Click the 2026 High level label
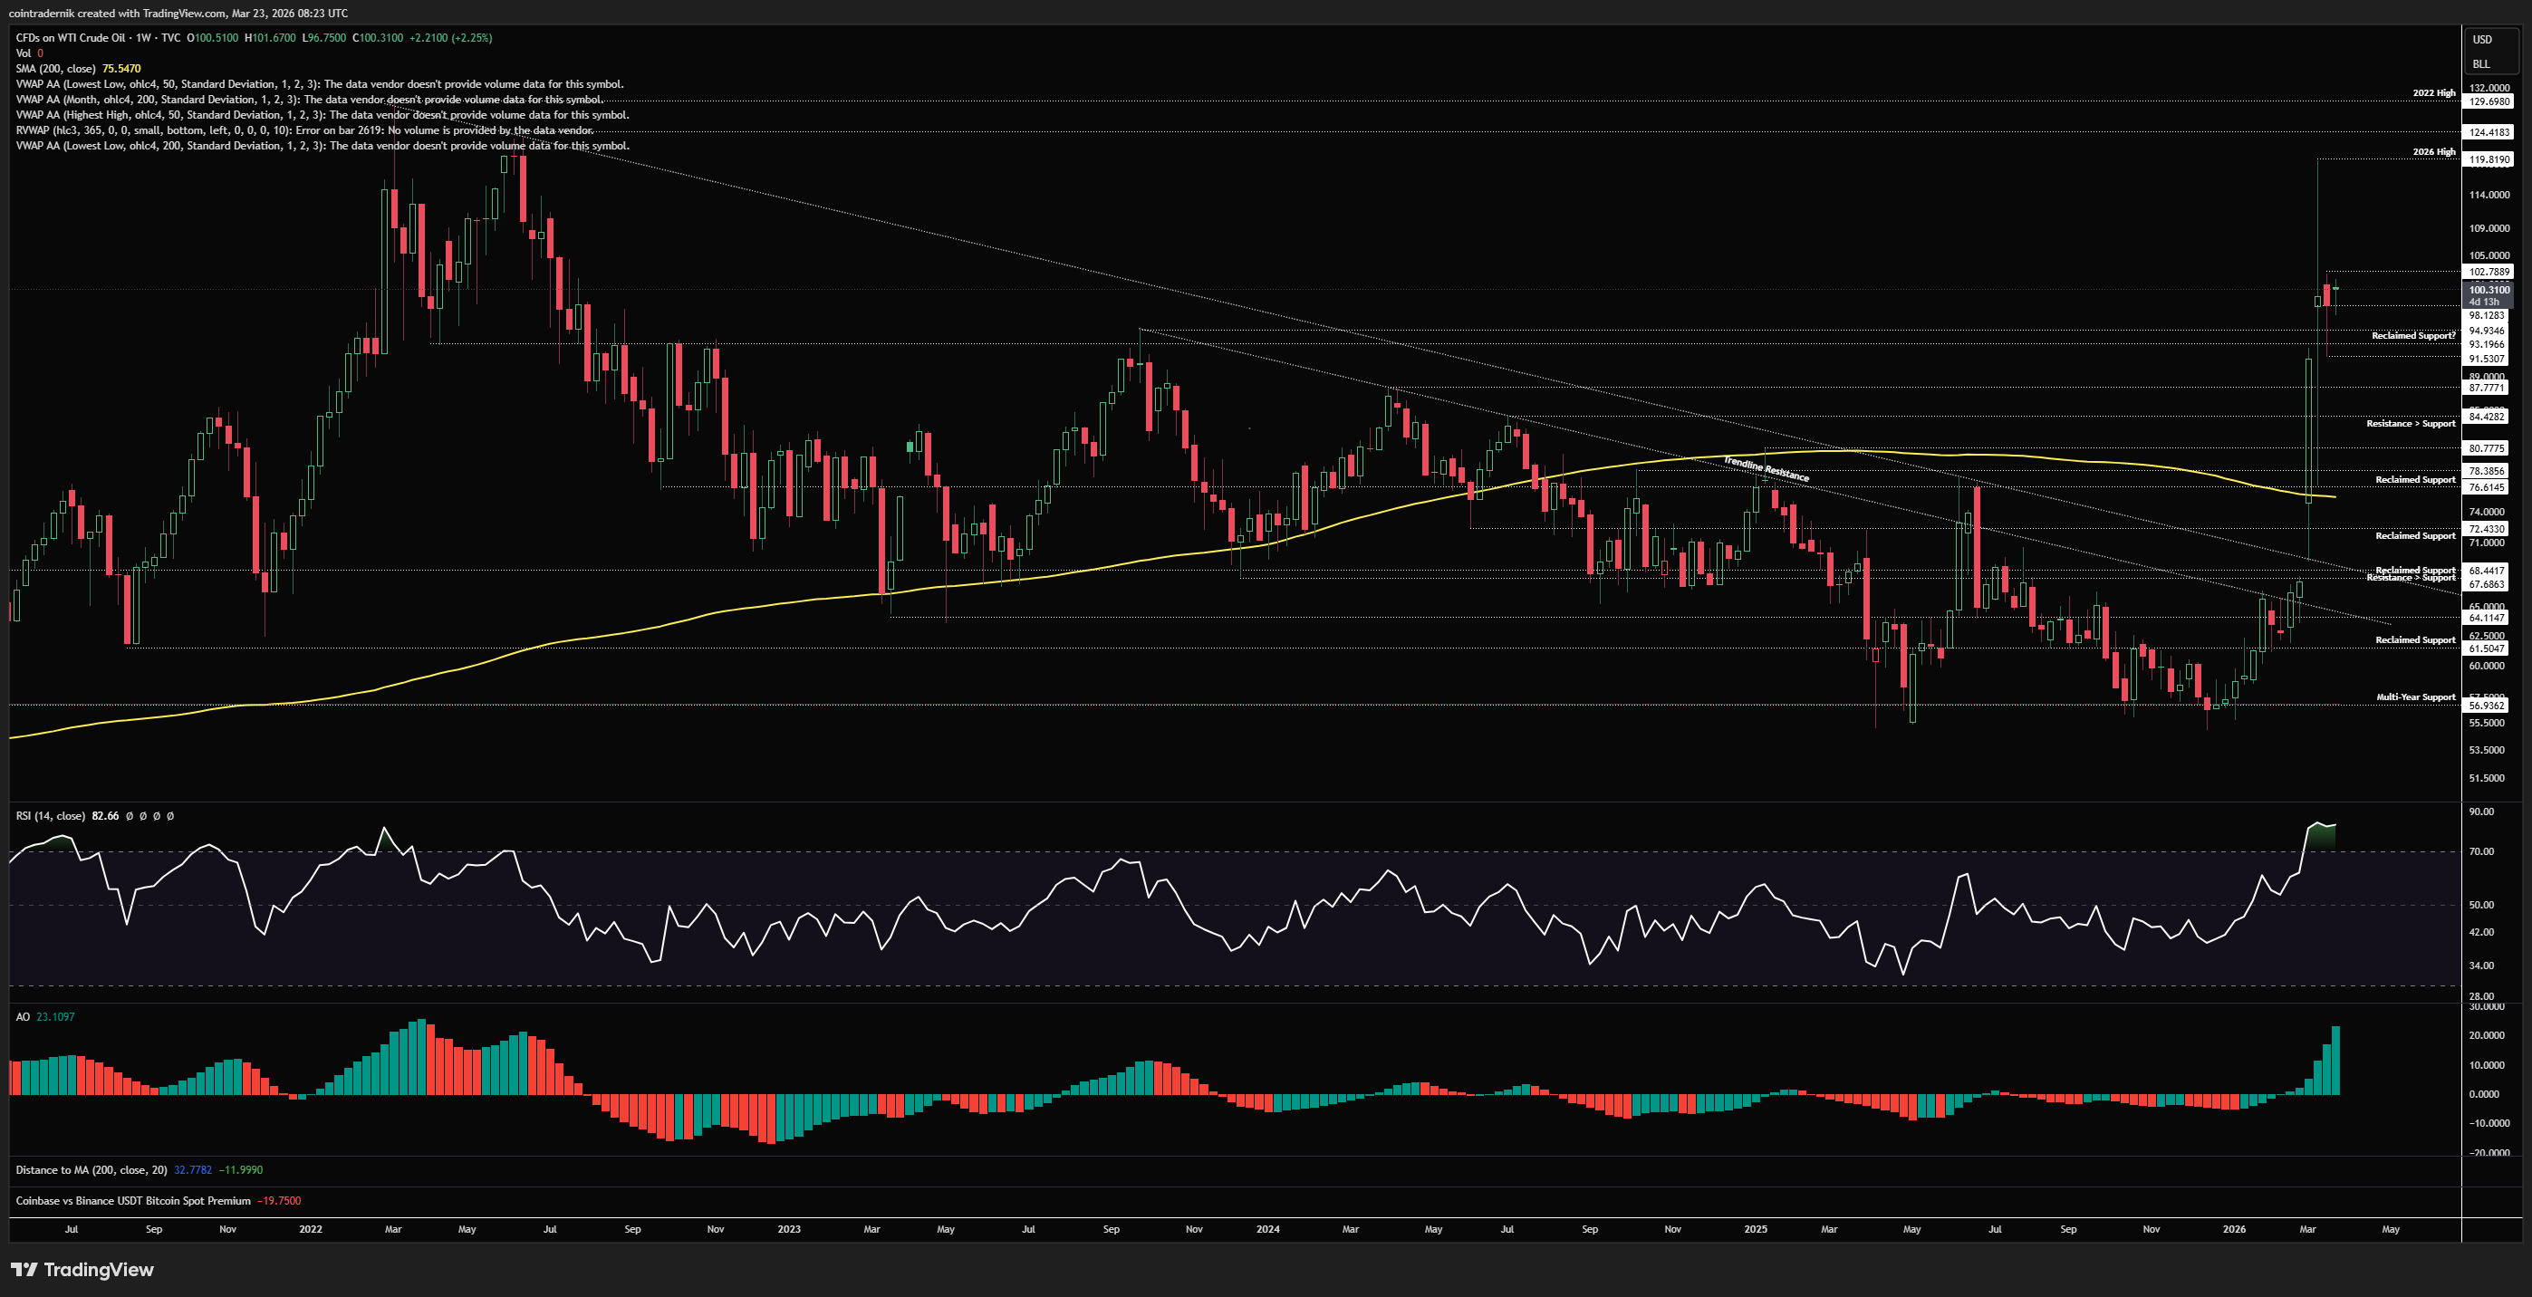 2432,152
